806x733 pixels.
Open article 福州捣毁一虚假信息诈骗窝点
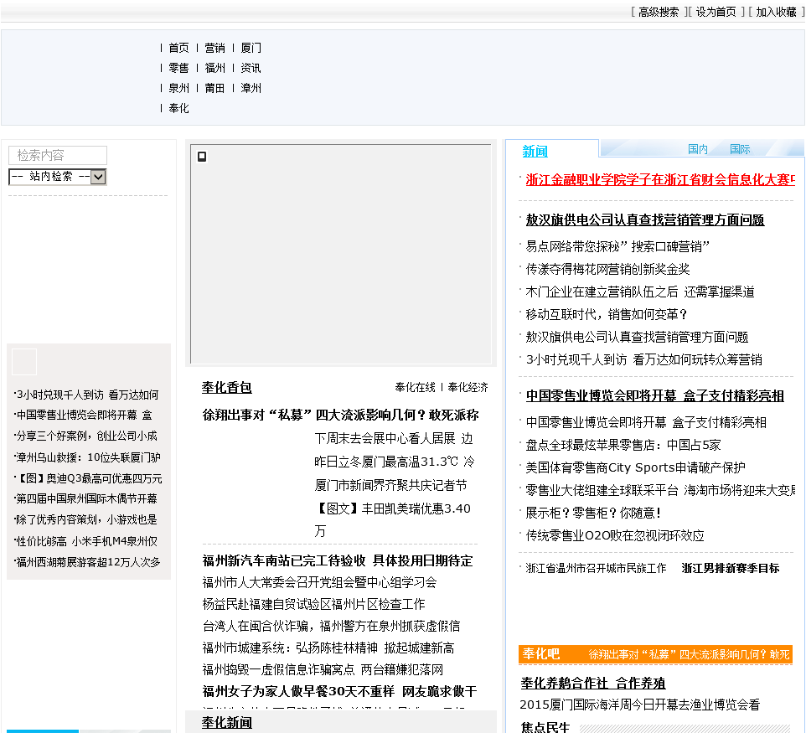(323, 670)
